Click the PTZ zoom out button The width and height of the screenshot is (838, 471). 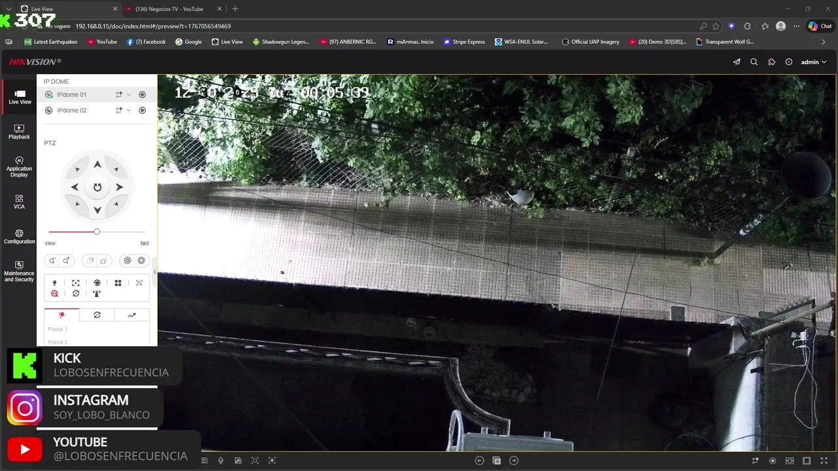[x=52, y=261]
